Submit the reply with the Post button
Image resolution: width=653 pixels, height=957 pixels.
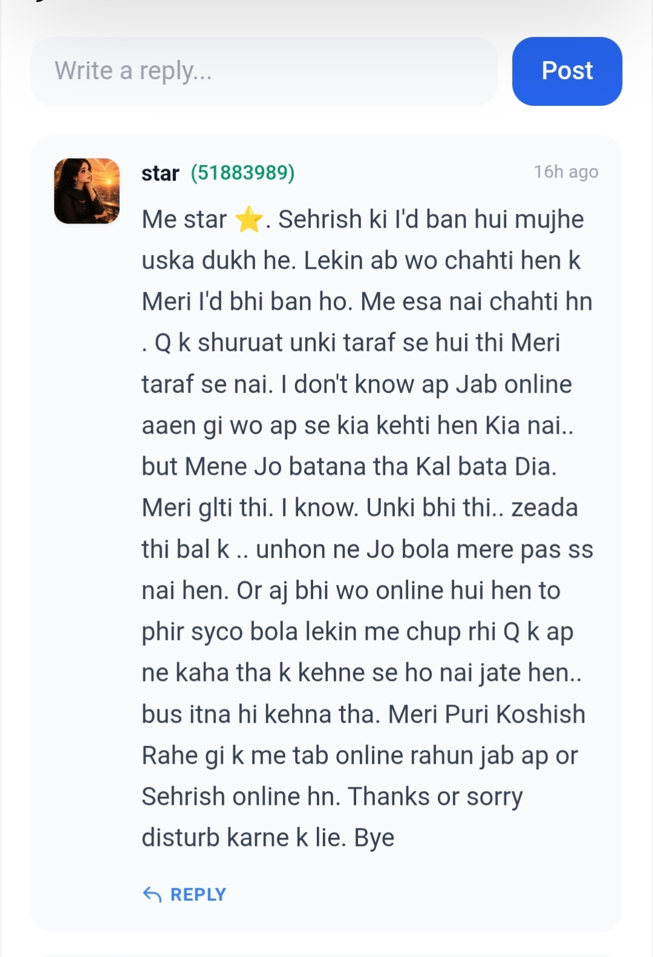[567, 71]
